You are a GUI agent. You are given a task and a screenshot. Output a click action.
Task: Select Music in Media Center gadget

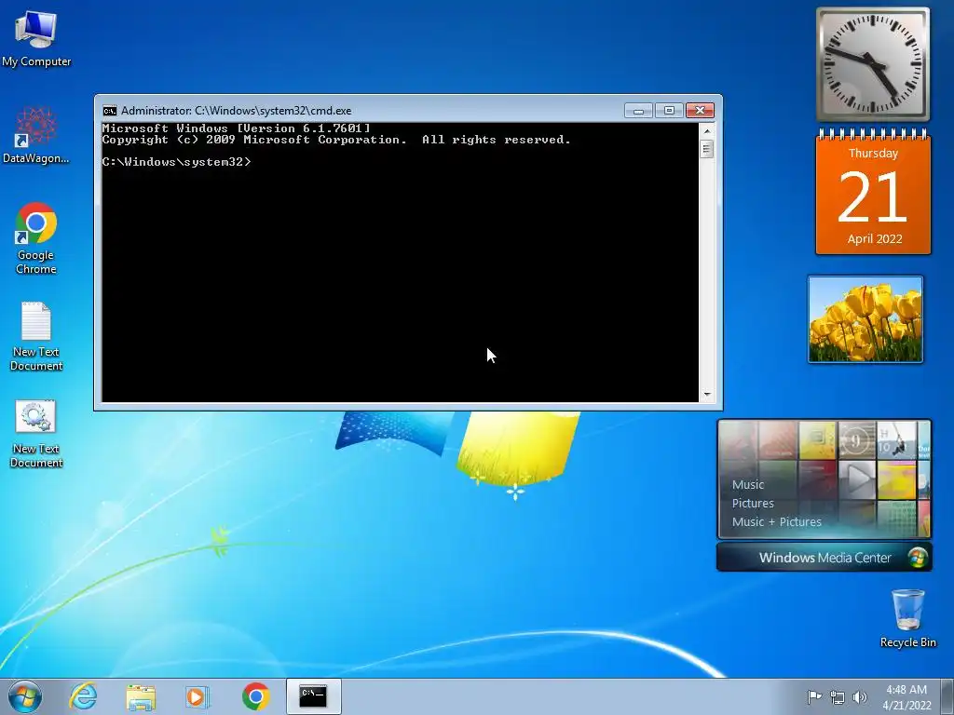click(x=748, y=484)
